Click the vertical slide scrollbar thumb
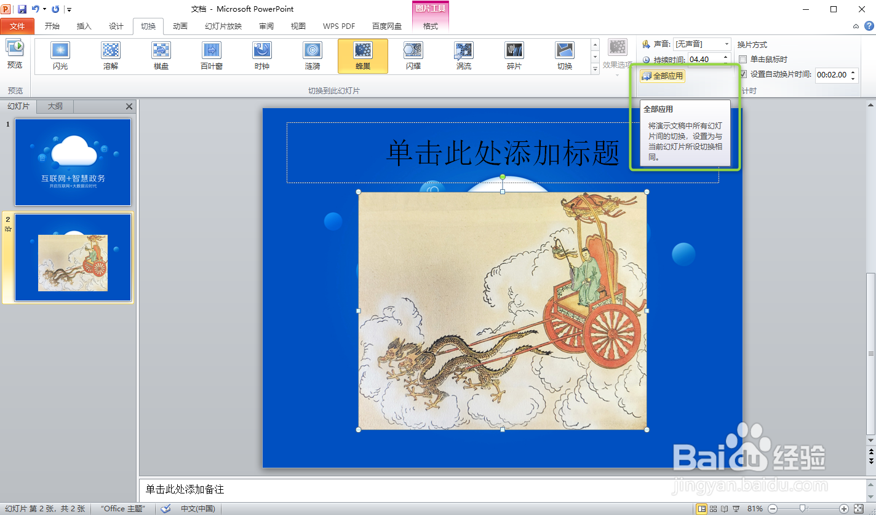 (870, 353)
